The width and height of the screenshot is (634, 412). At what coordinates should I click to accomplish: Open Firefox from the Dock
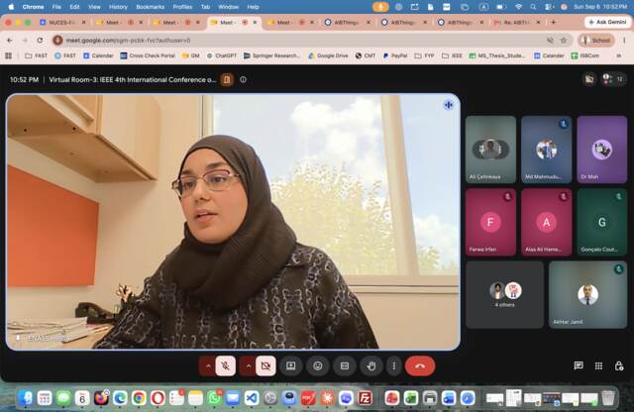click(101, 398)
